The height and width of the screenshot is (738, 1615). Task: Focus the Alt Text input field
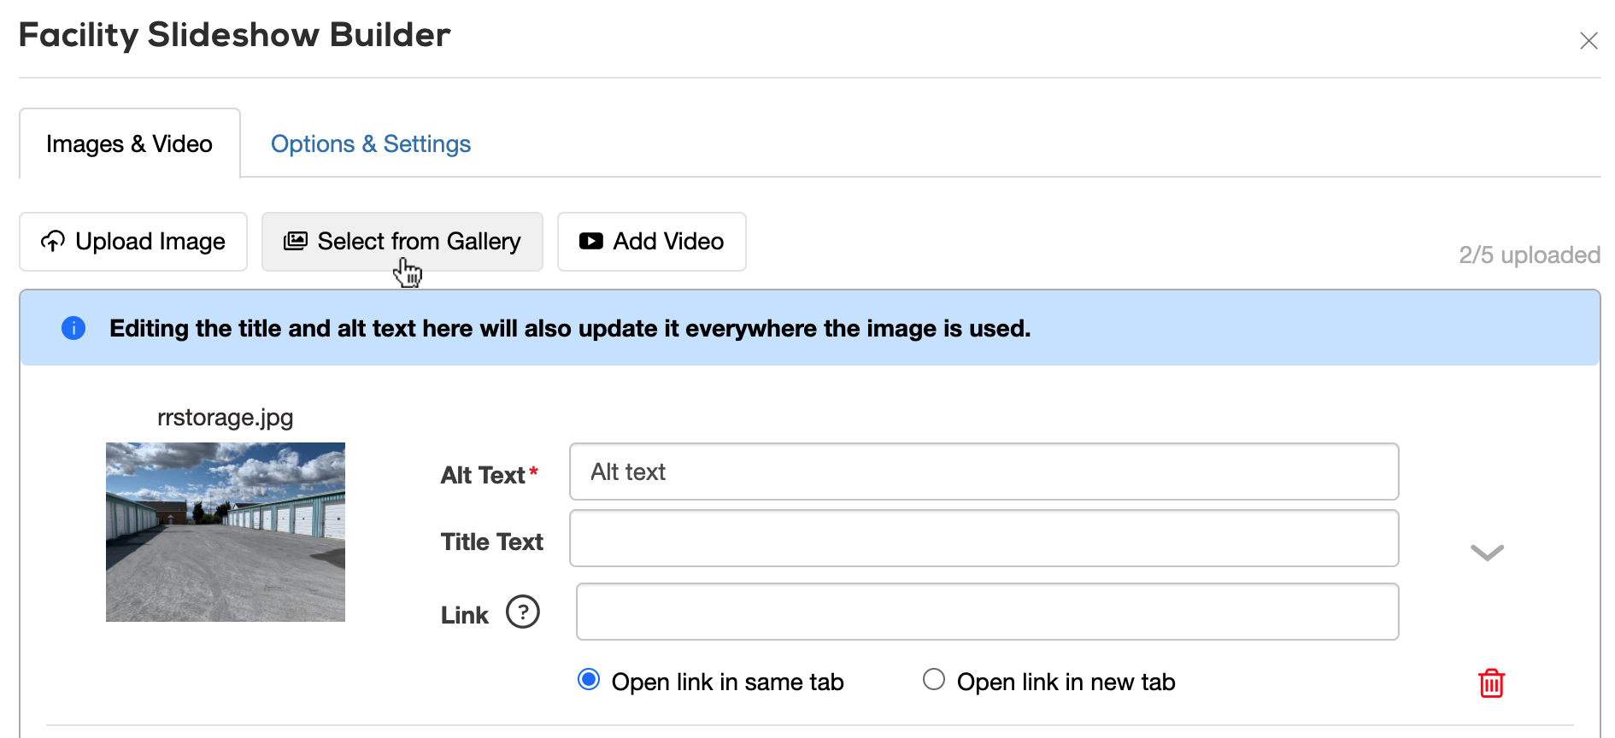tap(984, 471)
